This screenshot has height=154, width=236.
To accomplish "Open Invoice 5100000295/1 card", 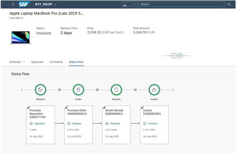I will tap(154, 125).
